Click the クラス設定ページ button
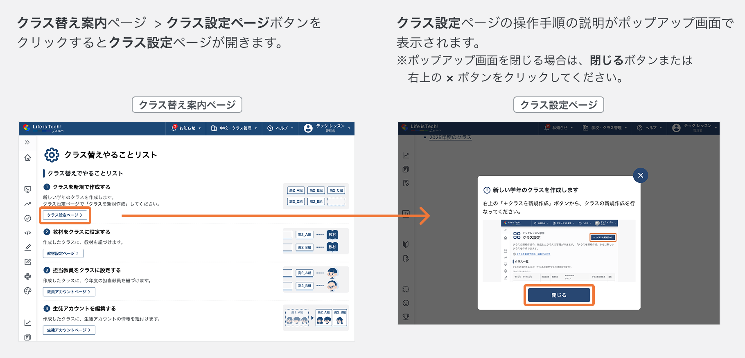The height and width of the screenshot is (358, 745). pyautogui.click(x=65, y=215)
